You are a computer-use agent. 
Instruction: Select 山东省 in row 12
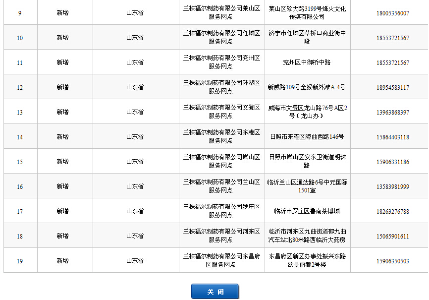click(x=135, y=87)
